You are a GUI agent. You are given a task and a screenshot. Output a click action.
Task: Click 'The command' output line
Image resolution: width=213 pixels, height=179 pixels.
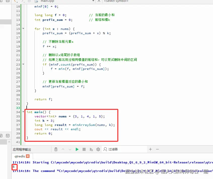pos(113,171)
